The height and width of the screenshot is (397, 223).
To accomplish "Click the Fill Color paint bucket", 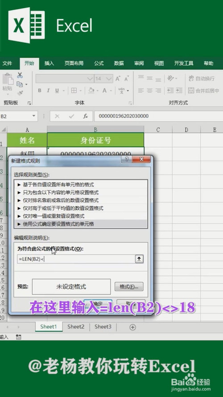I will pyautogui.click(x=91, y=90).
